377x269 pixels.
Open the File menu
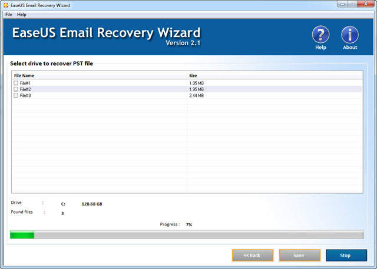point(9,15)
